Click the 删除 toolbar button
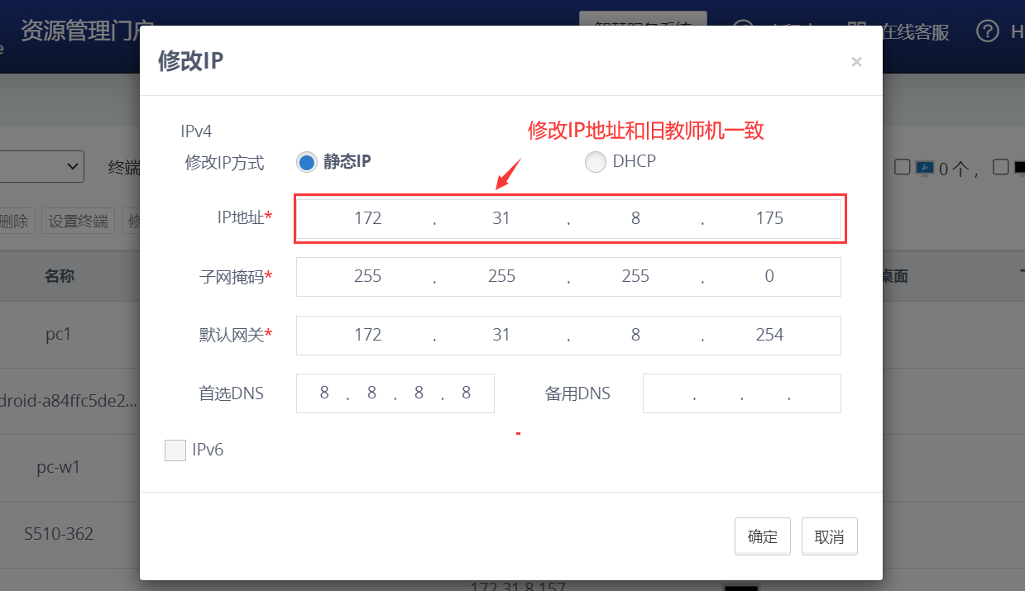Viewport: 1025px width, 591px height. click(x=14, y=221)
